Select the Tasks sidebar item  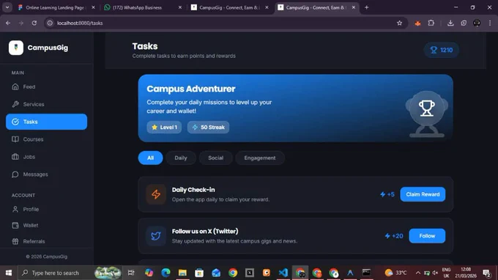(46, 122)
